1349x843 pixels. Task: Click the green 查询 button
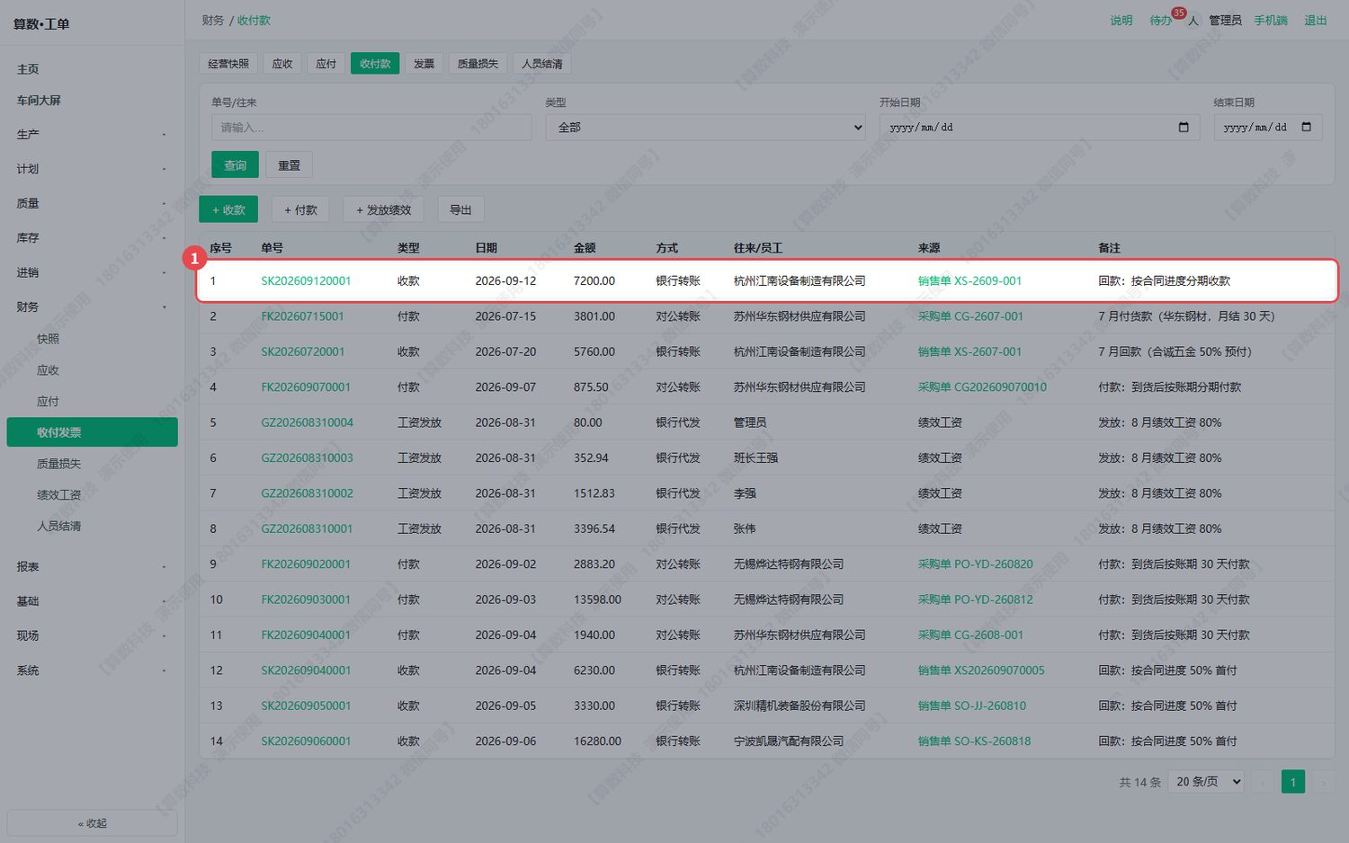pyautogui.click(x=236, y=165)
